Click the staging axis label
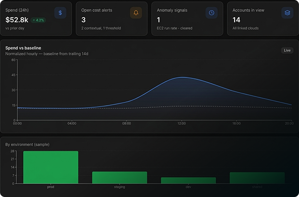 (120, 187)
